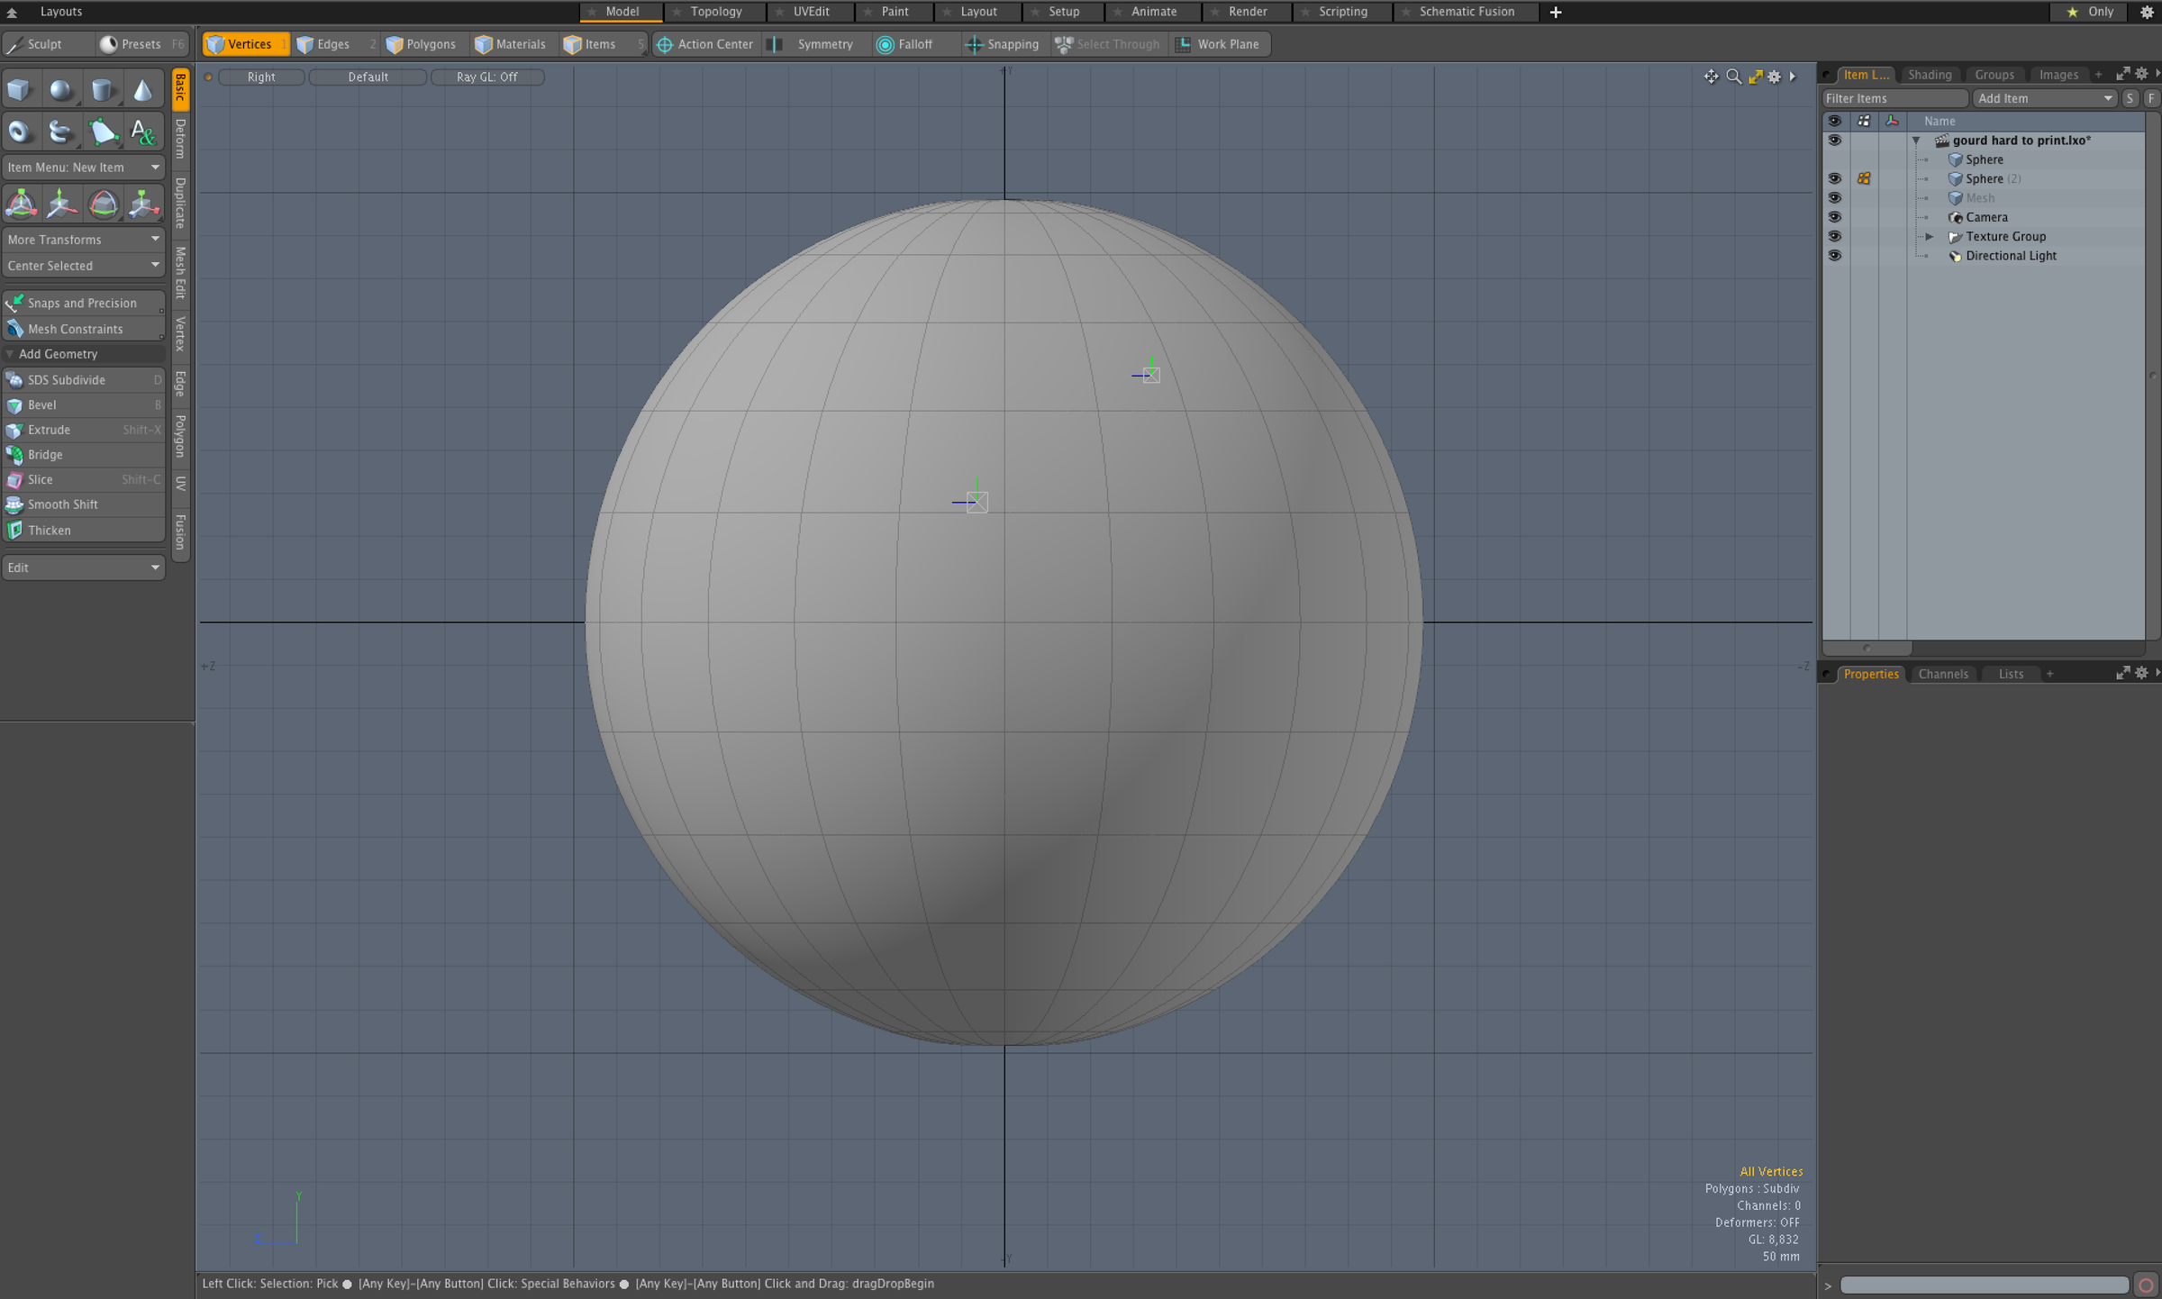Select the Cone primitive tool

point(143,89)
